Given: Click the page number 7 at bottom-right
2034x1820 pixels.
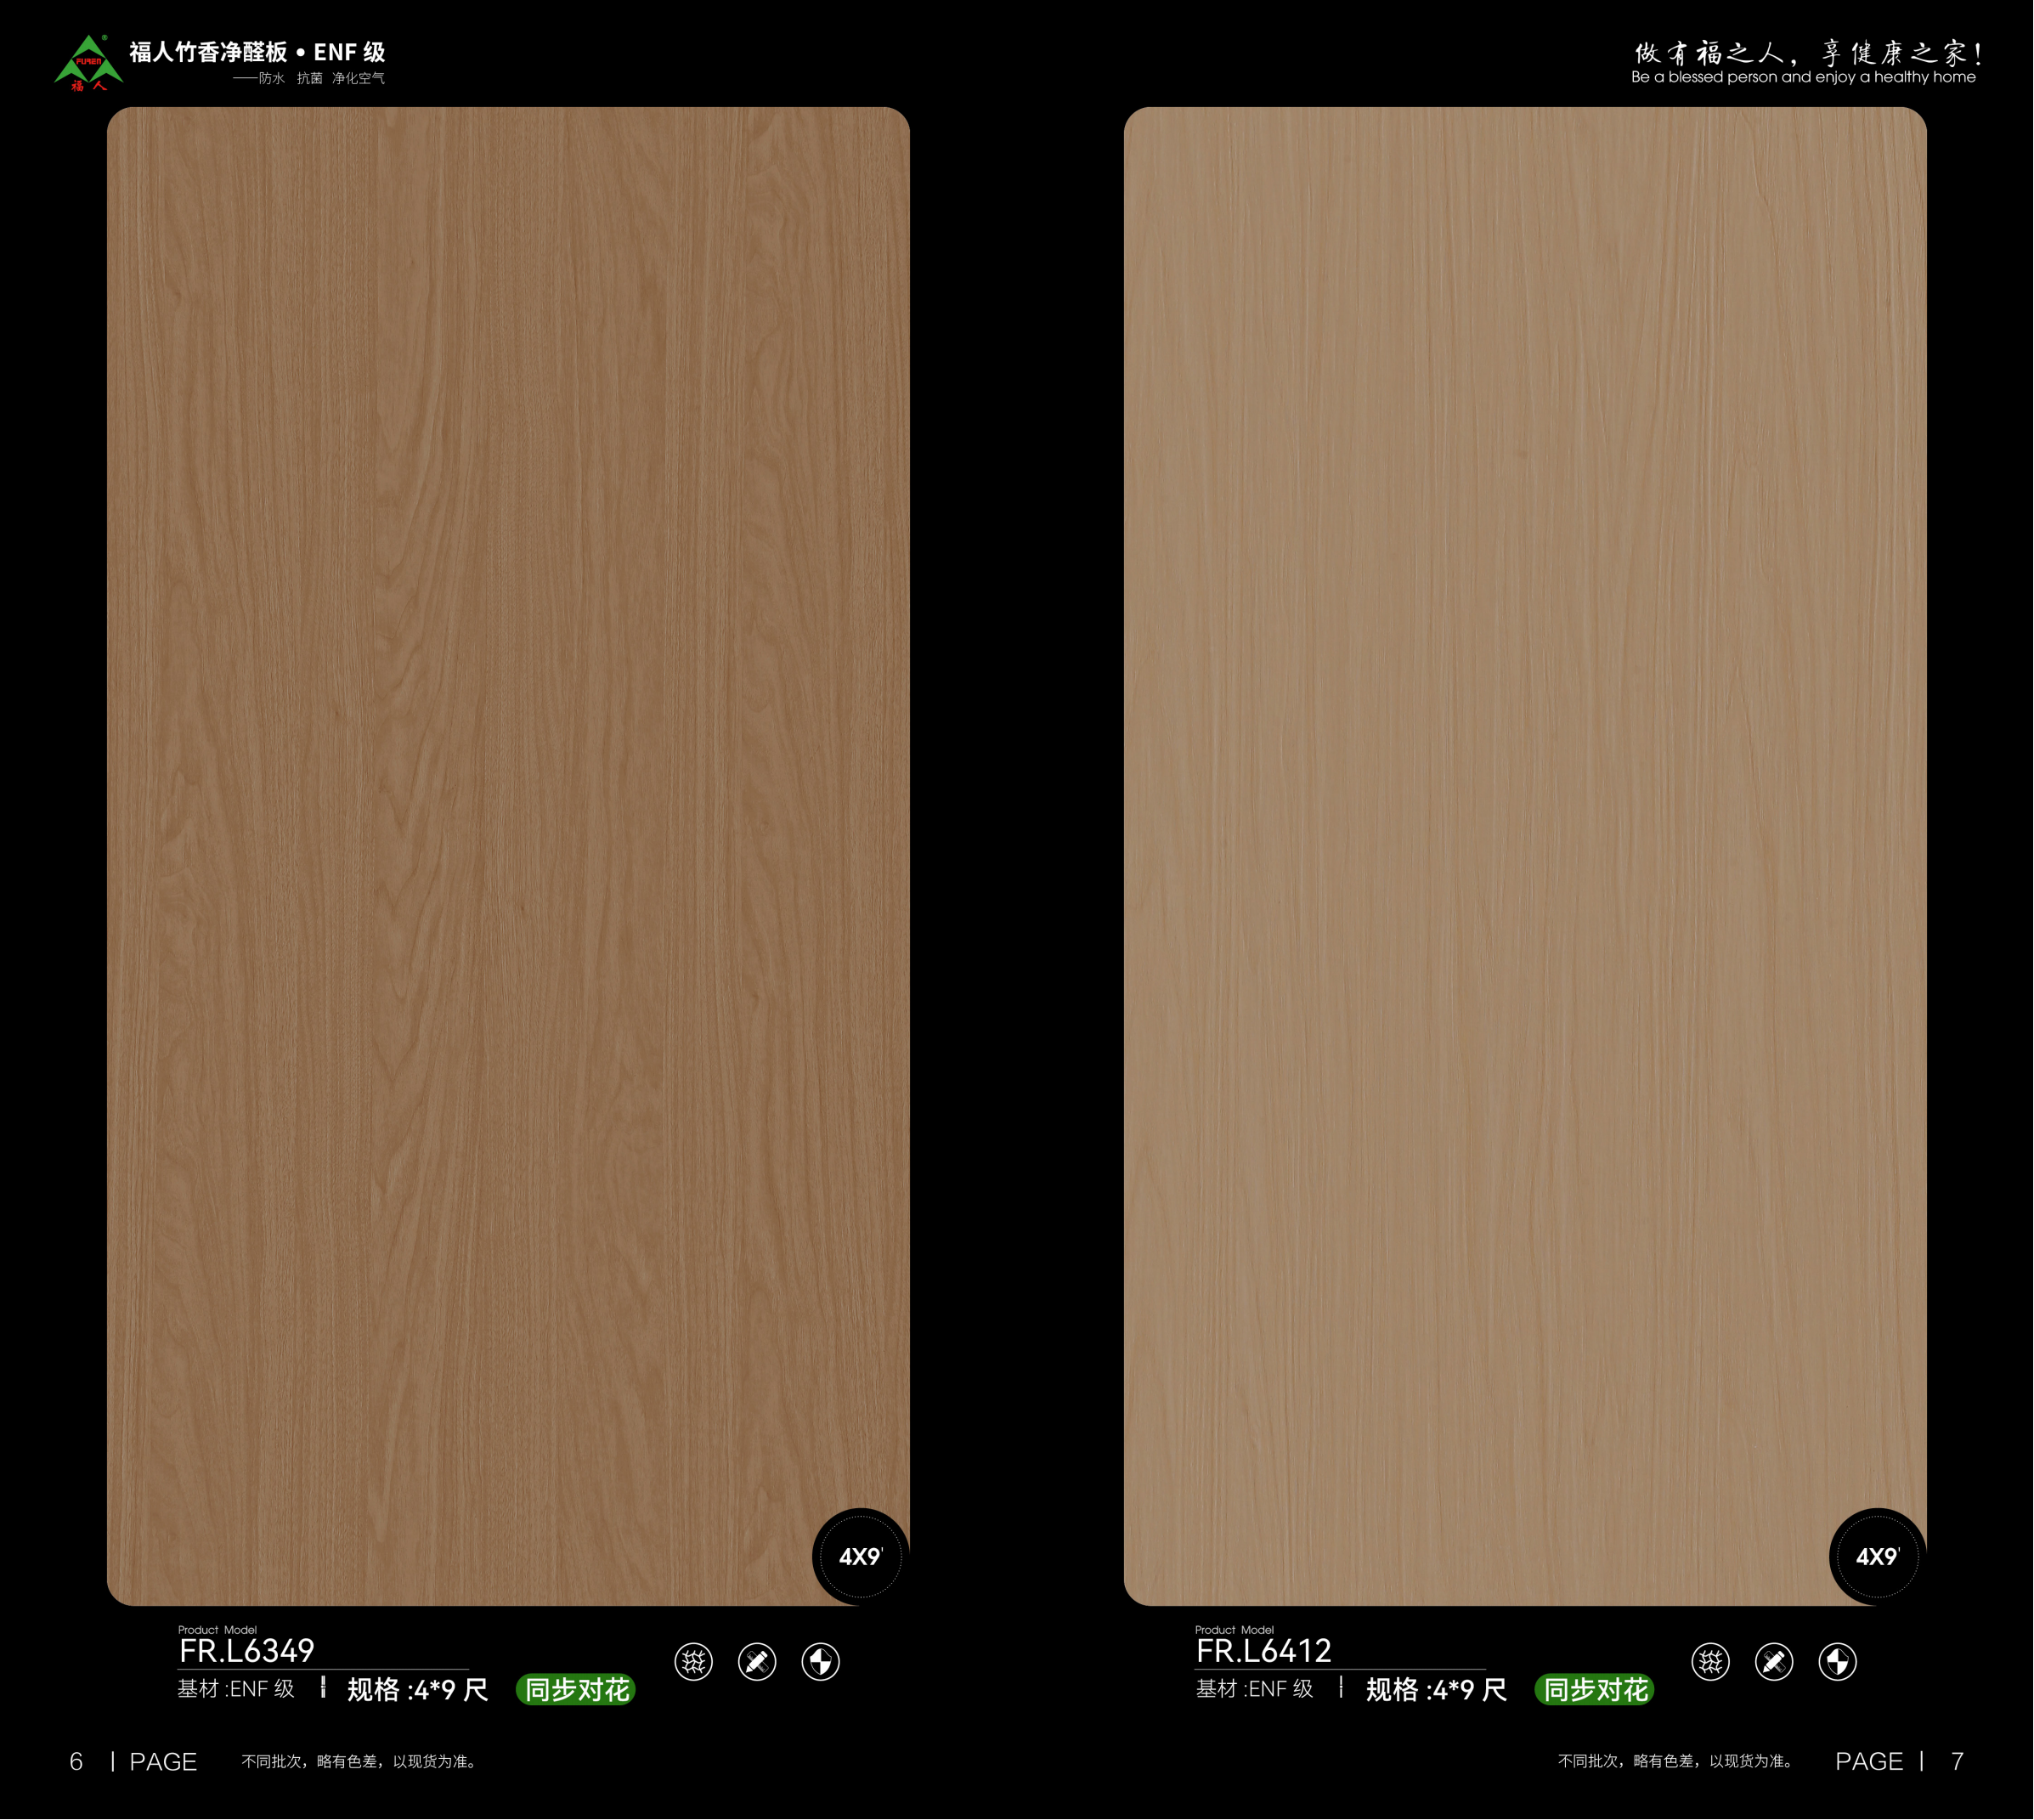Looking at the screenshot, I should (1957, 1762).
